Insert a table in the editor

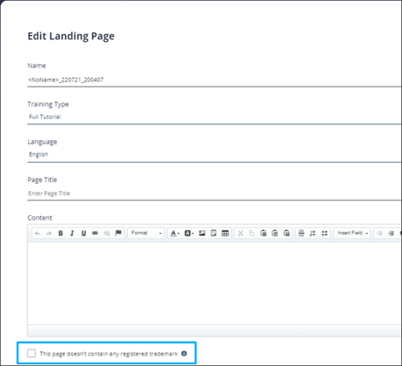click(225, 233)
